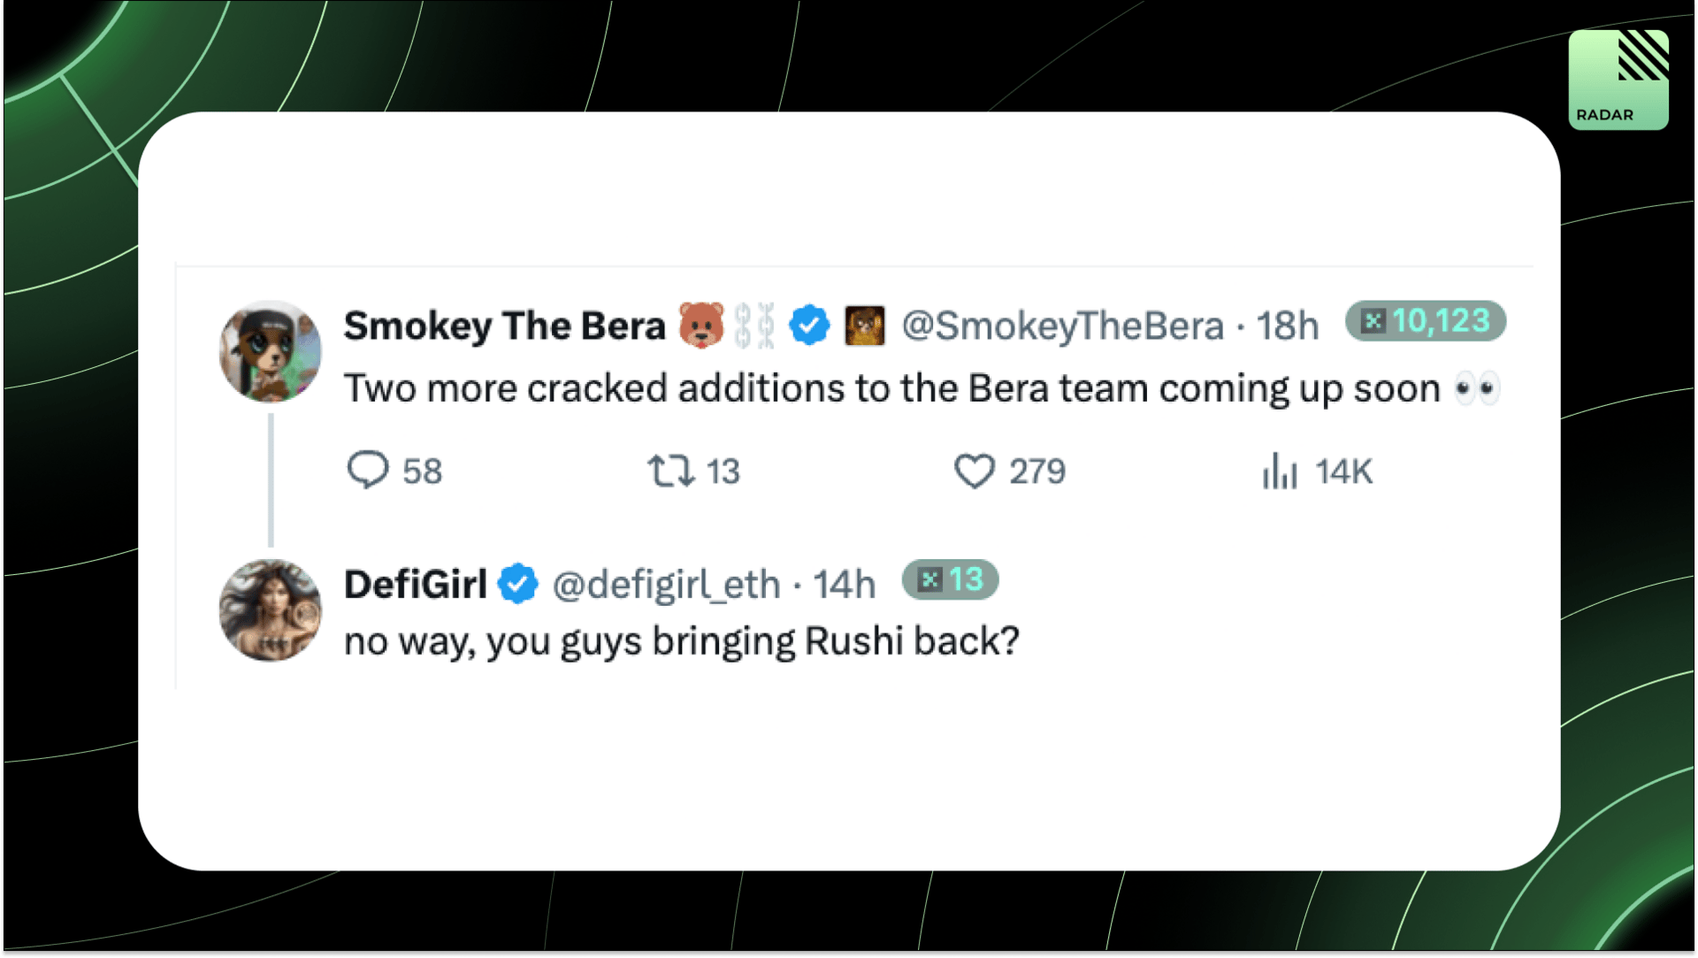Click the Smokey The Bera display name
The width and height of the screenshot is (1698, 958).
pyautogui.click(x=504, y=326)
